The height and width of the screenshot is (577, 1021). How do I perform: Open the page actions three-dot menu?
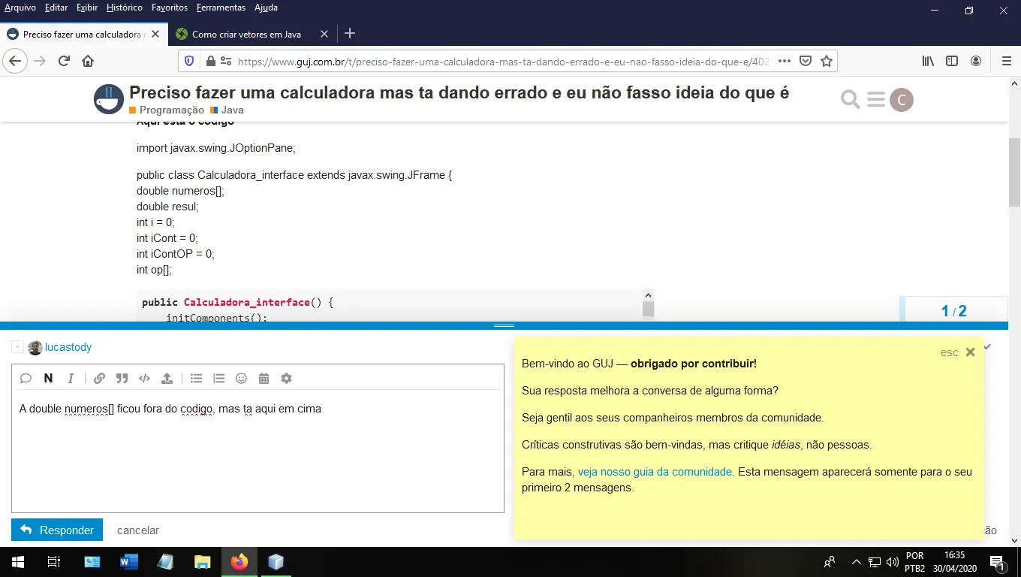[784, 62]
